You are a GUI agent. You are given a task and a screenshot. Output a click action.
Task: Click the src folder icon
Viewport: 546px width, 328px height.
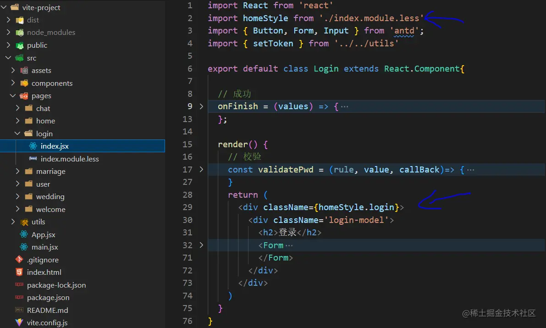(x=20, y=58)
